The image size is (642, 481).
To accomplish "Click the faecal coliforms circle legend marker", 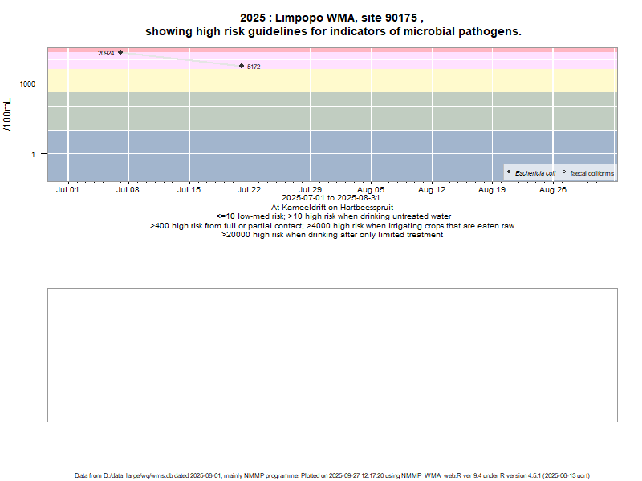I will click(x=564, y=172).
